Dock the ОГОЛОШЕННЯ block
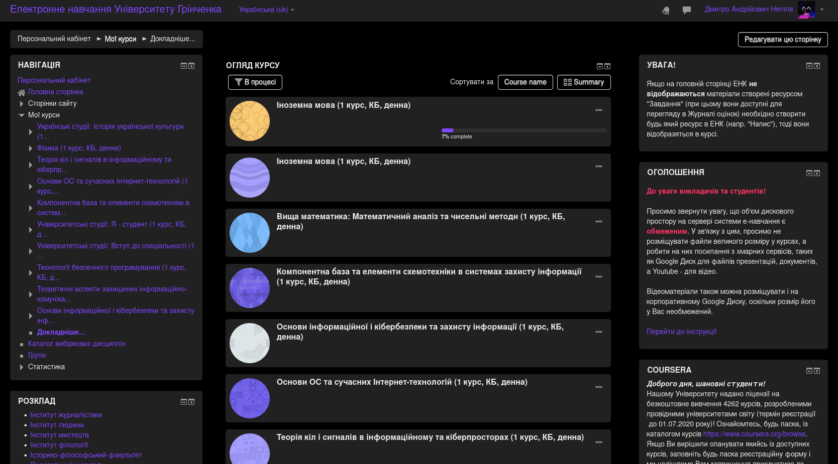Image resolution: width=838 pixels, height=464 pixels. click(818, 173)
